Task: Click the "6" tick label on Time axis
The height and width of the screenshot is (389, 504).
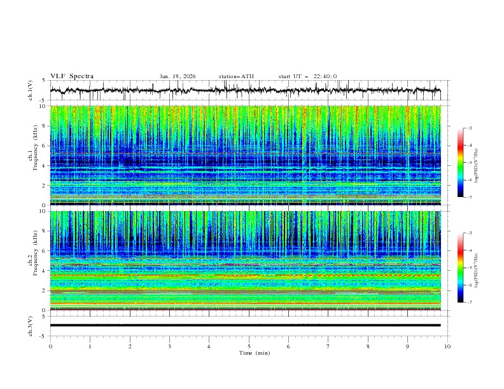Action: [x=288, y=346]
